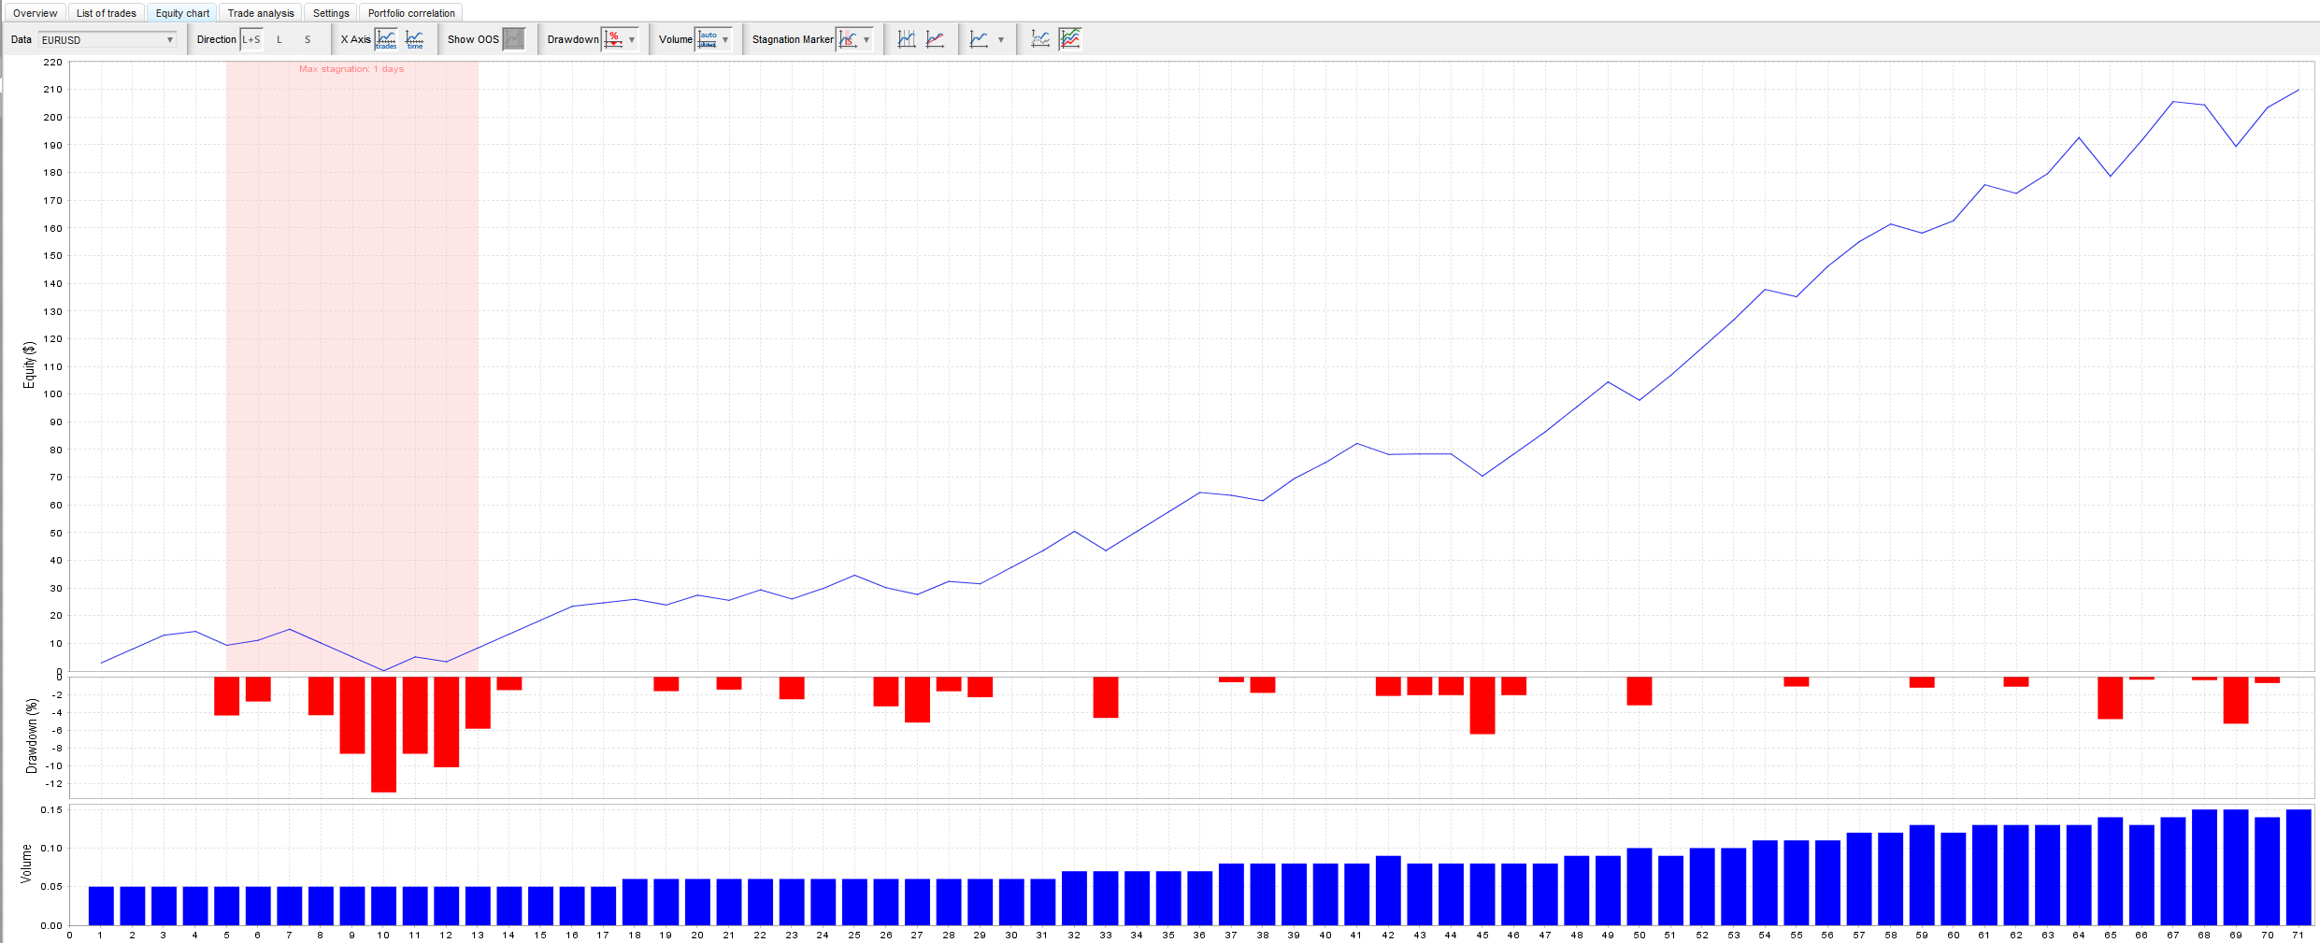This screenshot has width=2320, height=943.
Task: Click the deepest drawdown bar at trade 10
Action: click(x=383, y=735)
